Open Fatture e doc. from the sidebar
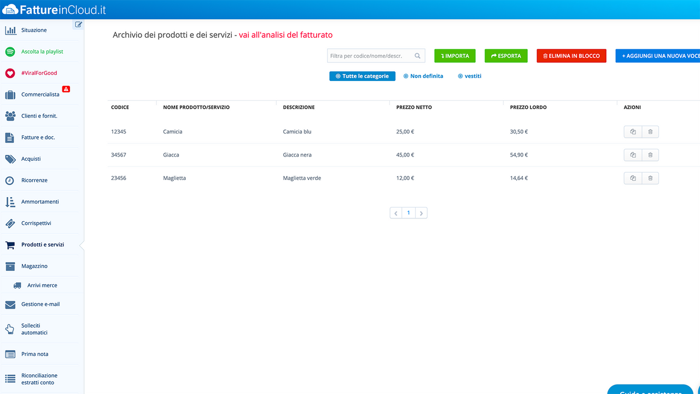Image resolution: width=700 pixels, height=394 pixels. click(x=11, y=137)
